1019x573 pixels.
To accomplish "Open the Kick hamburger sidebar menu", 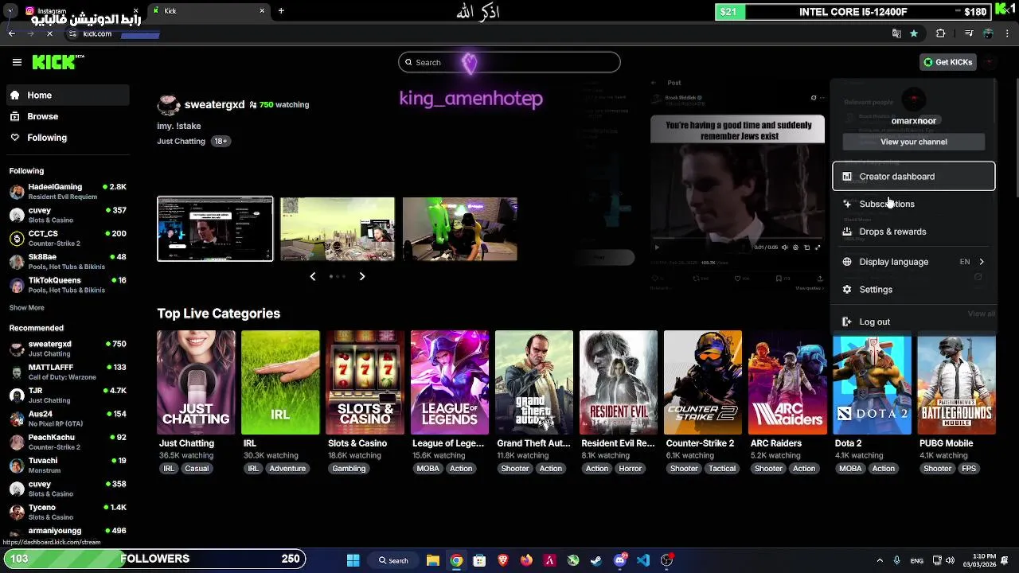I will point(17,62).
